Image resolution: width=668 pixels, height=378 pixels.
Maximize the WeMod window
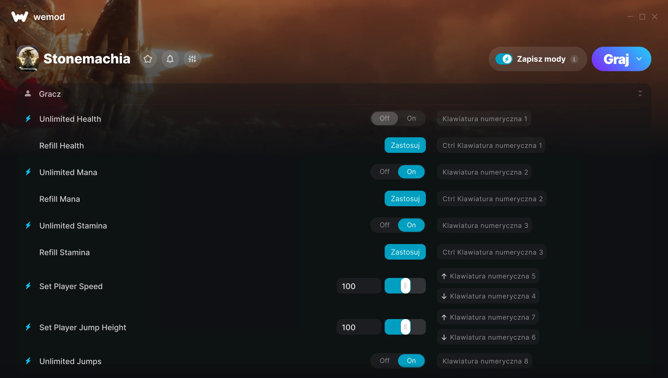click(642, 17)
